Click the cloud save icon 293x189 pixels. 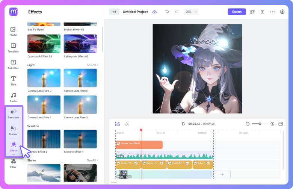[x=154, y=12]
